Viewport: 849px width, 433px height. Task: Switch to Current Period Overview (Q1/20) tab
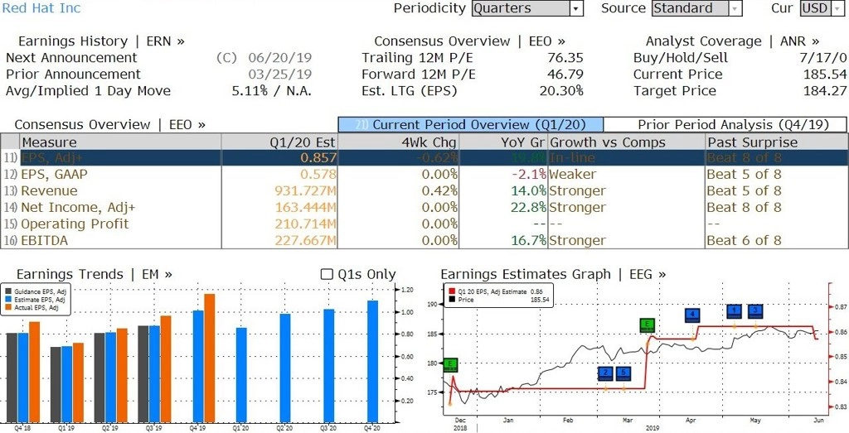pos(471,124)
